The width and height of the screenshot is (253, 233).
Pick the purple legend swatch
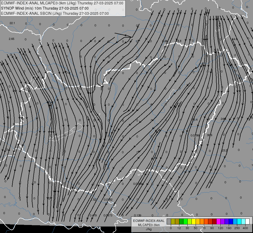tap(223, 221)
